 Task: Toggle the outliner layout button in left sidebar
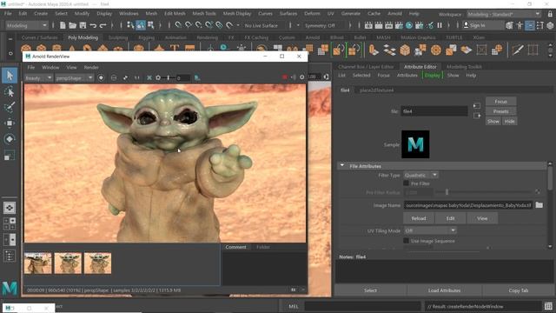pos(10,256)
